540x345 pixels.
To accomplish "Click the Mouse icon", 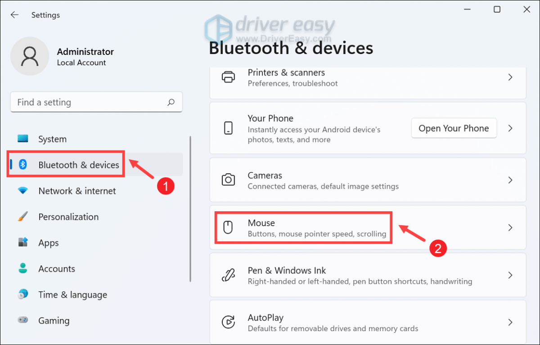I will click(x=229, y=227).
